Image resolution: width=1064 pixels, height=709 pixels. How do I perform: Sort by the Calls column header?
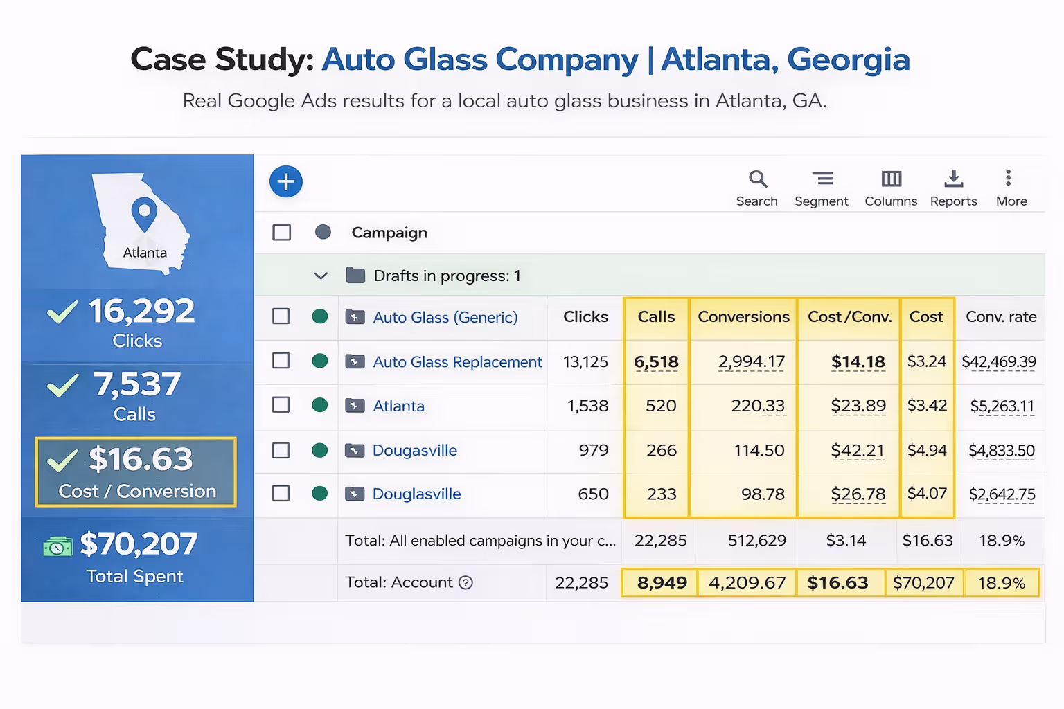655,317
